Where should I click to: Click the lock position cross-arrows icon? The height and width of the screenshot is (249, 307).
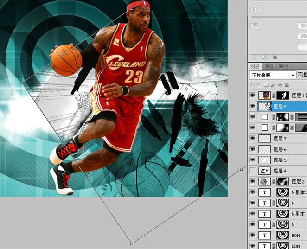click(x=280, y=85)
